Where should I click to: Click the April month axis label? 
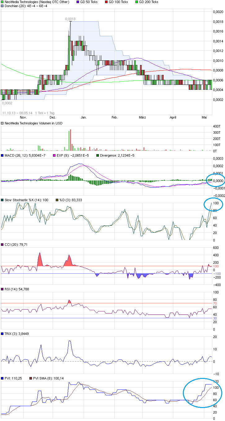173,117
